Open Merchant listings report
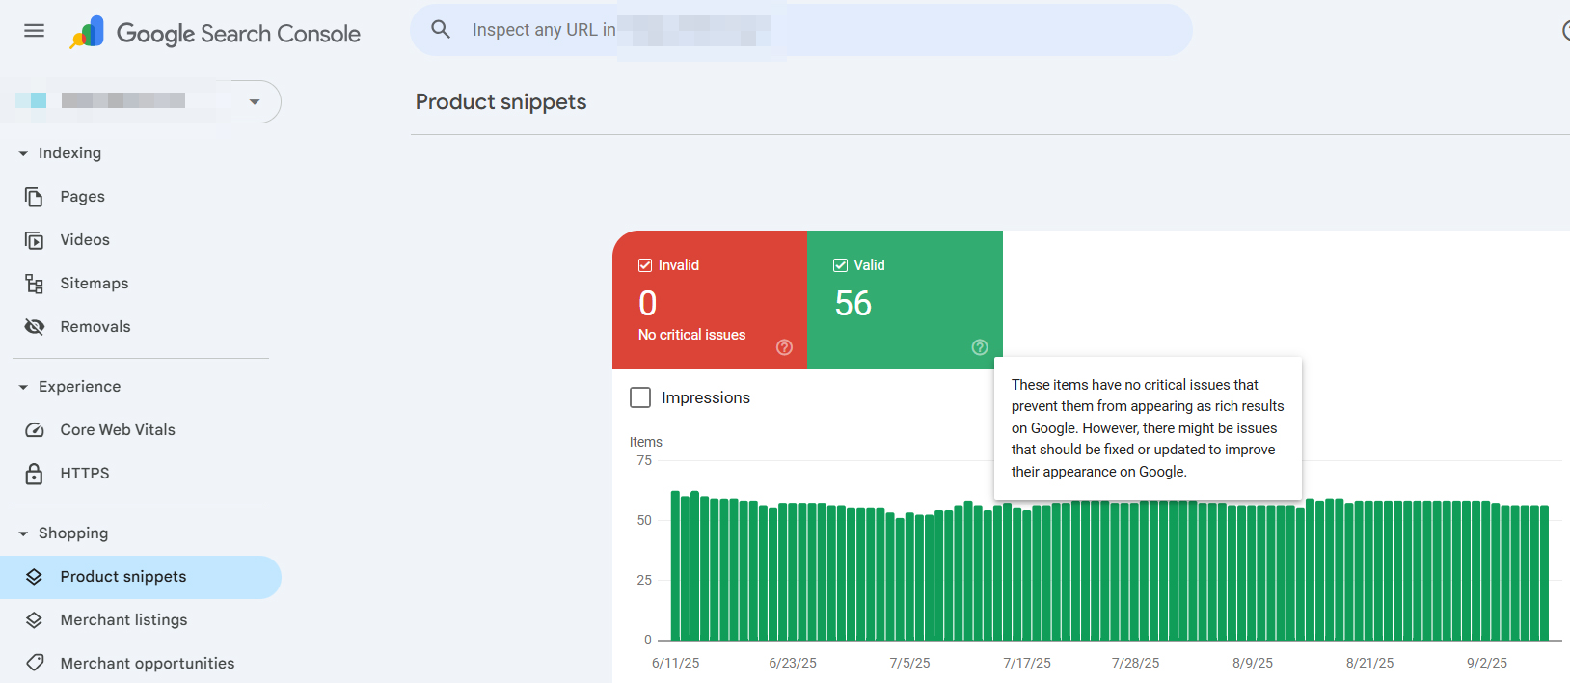This screenshot has width=1570, height=683. tap(123, 620)
